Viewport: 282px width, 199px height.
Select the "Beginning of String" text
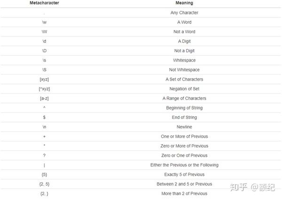tap(184, 108)
